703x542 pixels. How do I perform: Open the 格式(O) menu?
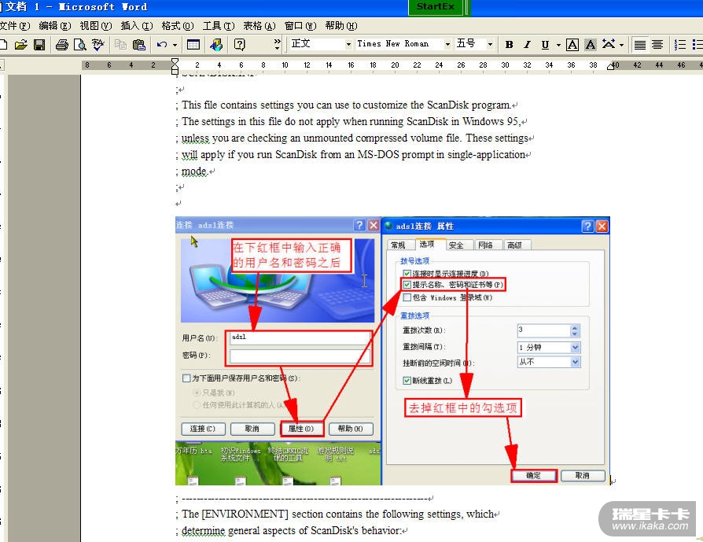click(178, 26)
